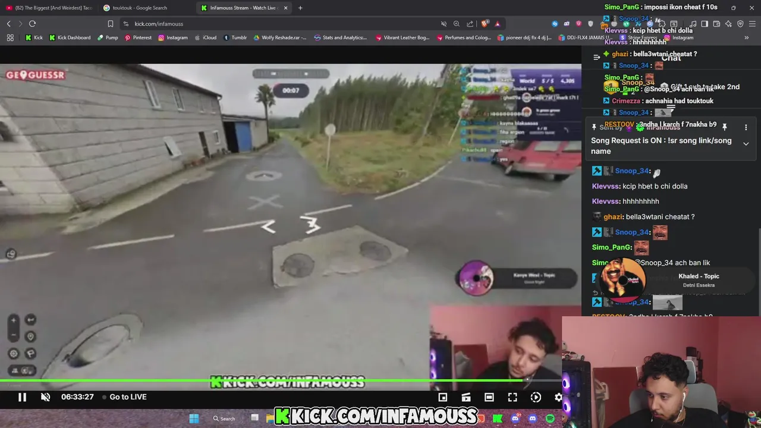The width and height of the screenshot is (761, 428).
Task: Open Vibrant Leather Bag bookmark
Action: click(402, 37)
